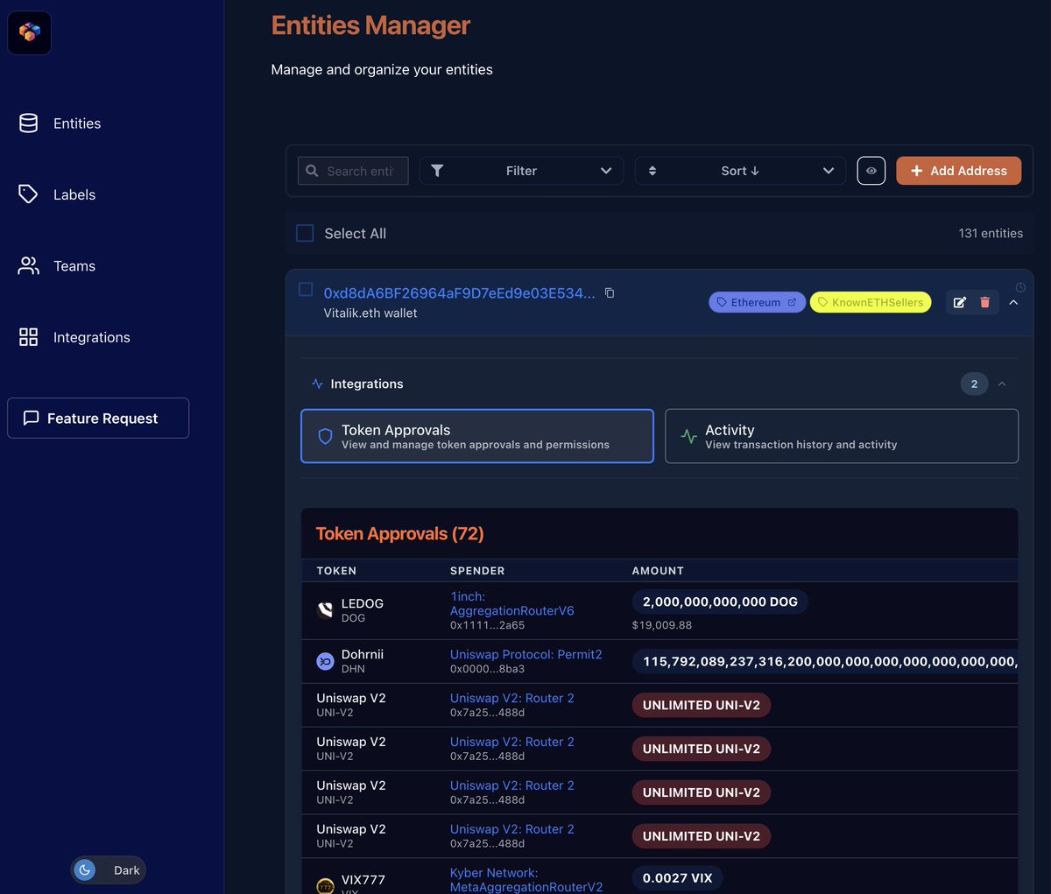Image resolution: width=1051 pixels, height=894 pixels.
Task: Check the Select All checkbox
Action: 305,233
